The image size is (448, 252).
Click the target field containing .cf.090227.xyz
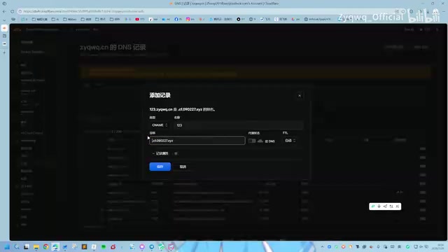point(197,141)
